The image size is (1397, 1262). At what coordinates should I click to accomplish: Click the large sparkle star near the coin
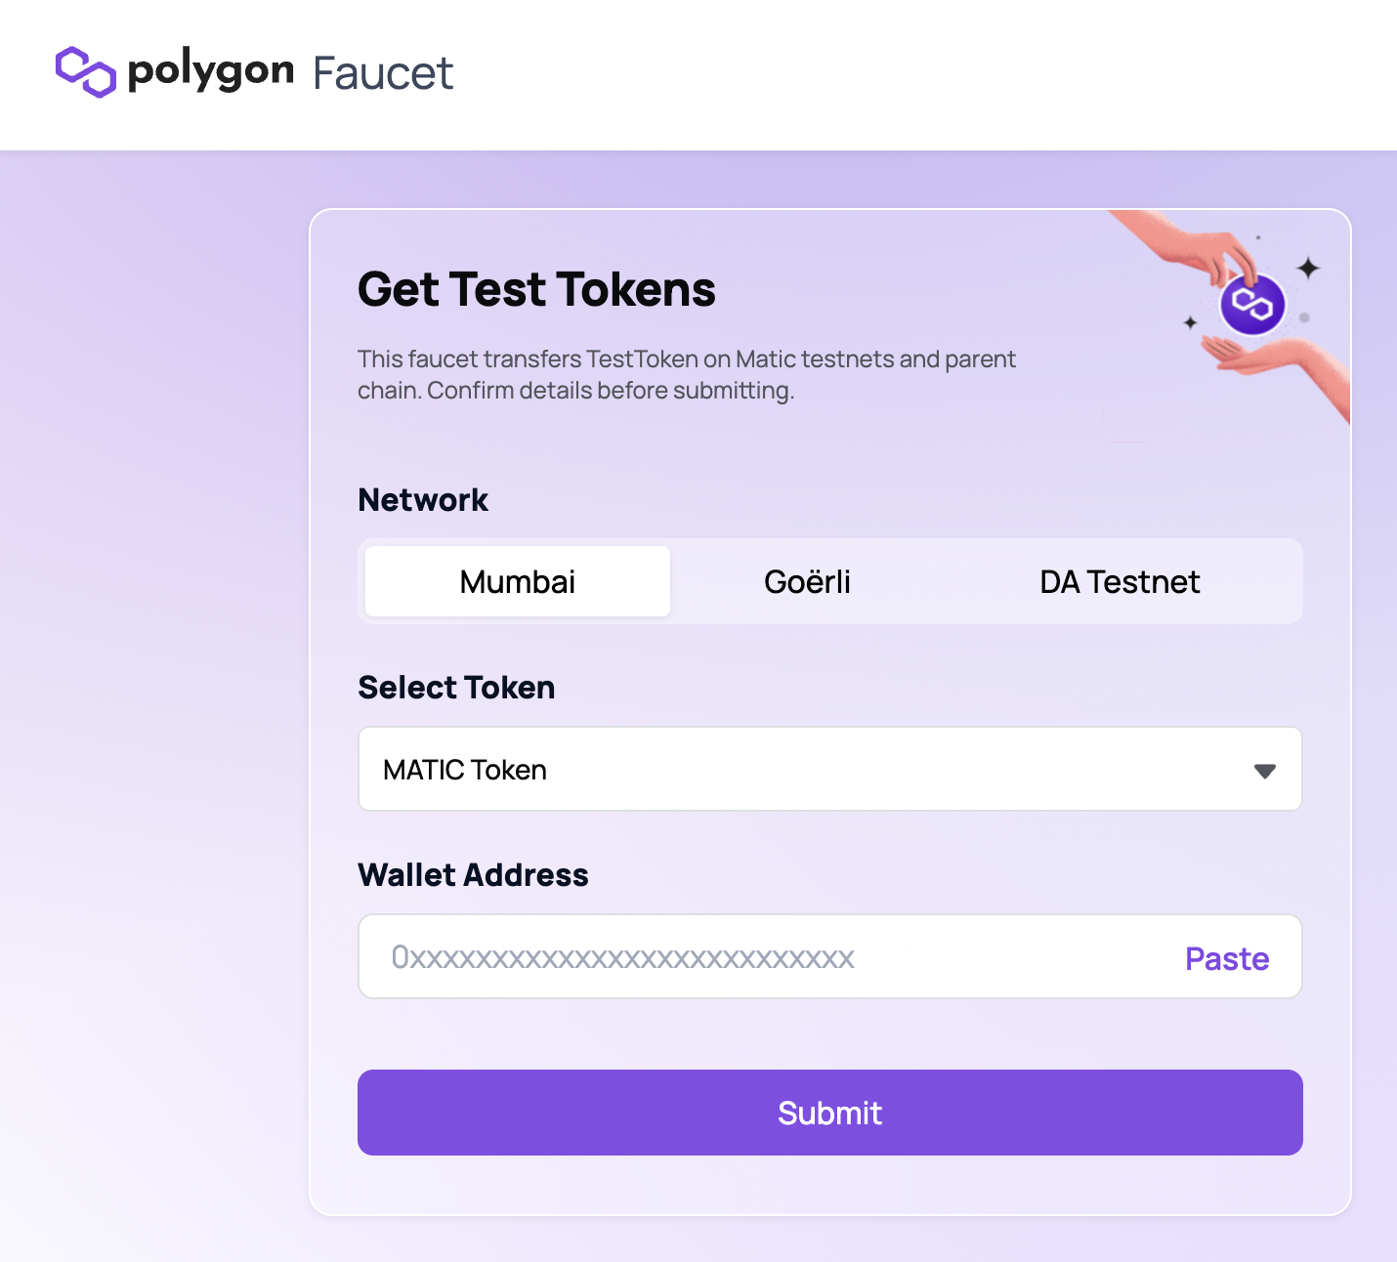pyautogui.click(x=1308, y=268)
